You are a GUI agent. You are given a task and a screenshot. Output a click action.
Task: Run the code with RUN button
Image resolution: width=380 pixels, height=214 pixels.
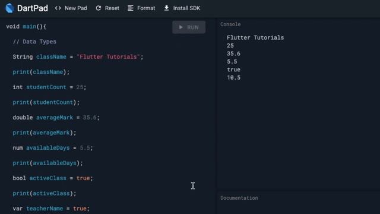point(189,27)
